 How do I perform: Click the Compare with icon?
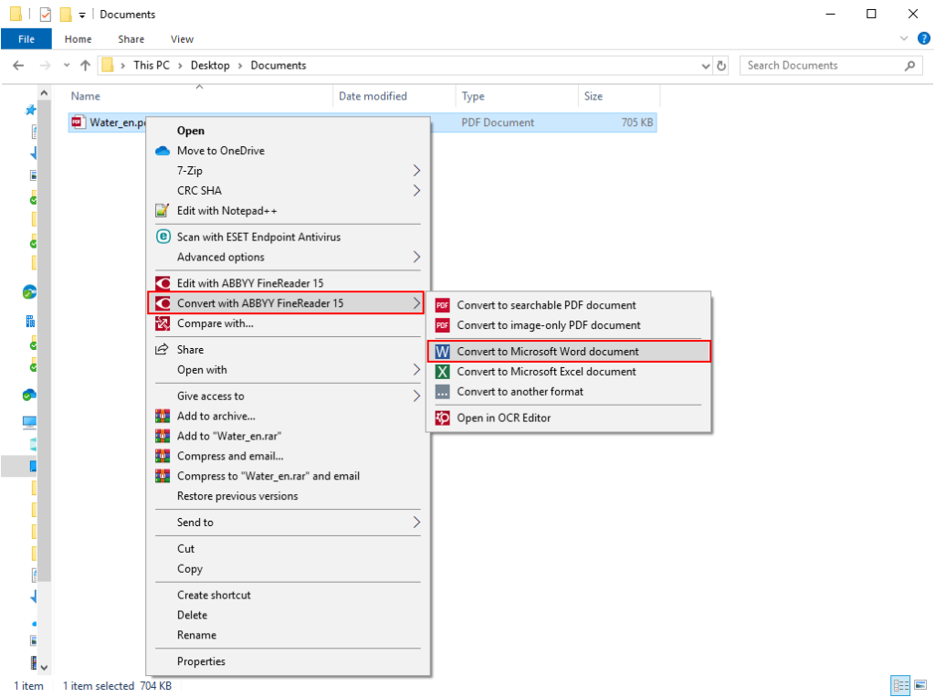pos(163,323)
